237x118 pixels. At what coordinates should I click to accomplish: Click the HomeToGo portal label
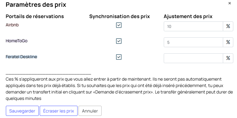tap(17, 41)
